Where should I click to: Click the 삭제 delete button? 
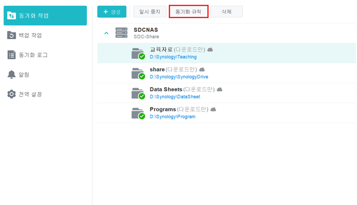pyautogui.click(x=226, y=12)
